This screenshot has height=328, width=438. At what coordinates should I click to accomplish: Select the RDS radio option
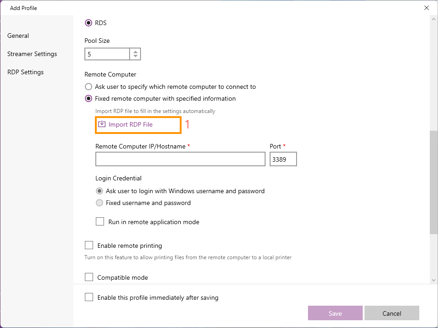(x=89, y=23)
